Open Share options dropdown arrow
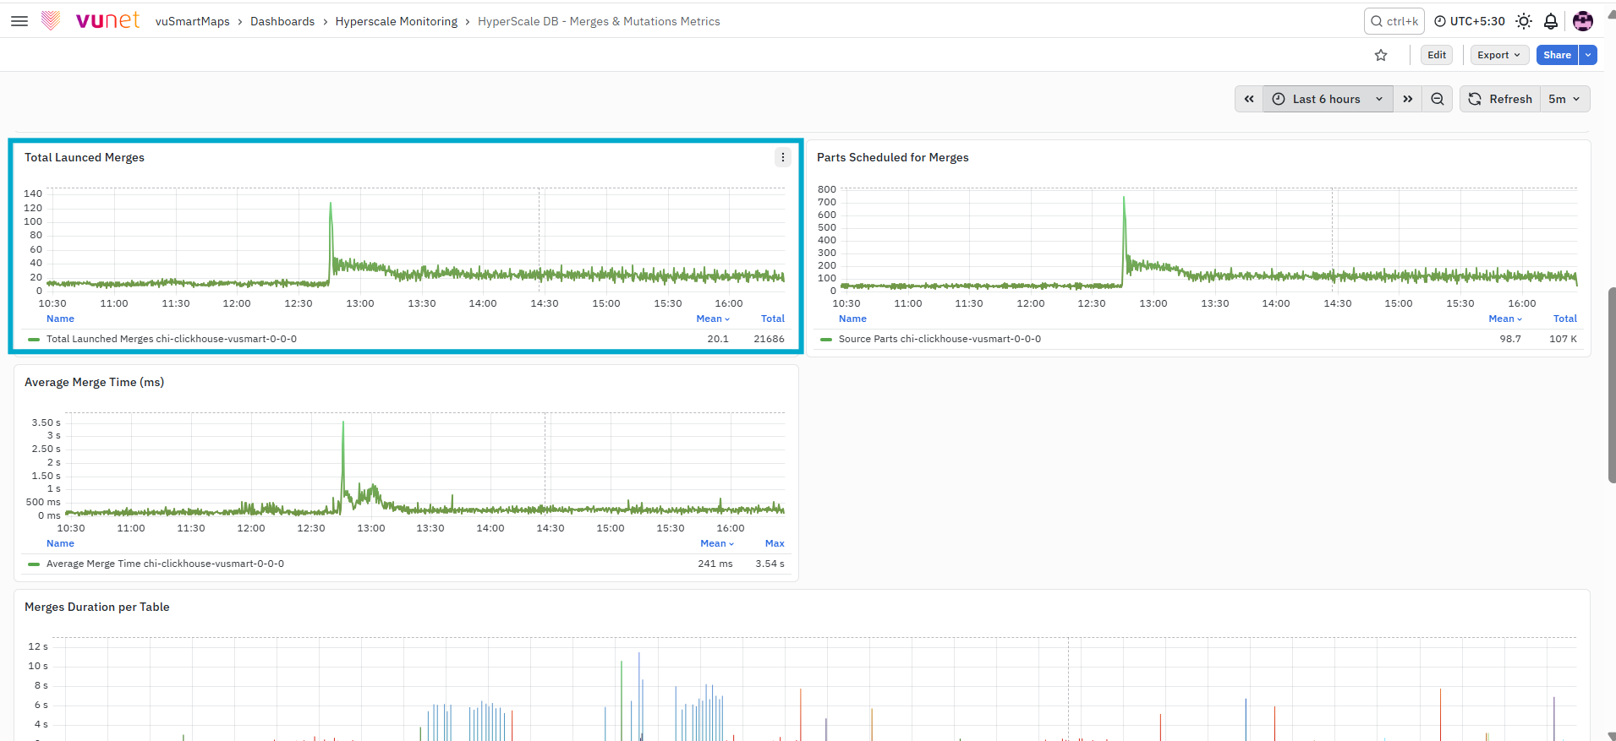The image size is (1616, 741). coord(1588,55)
